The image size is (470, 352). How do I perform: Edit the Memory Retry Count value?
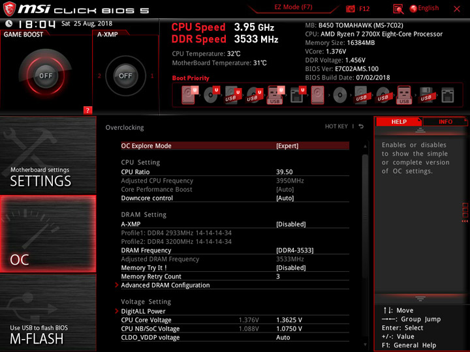pos(278,276)
